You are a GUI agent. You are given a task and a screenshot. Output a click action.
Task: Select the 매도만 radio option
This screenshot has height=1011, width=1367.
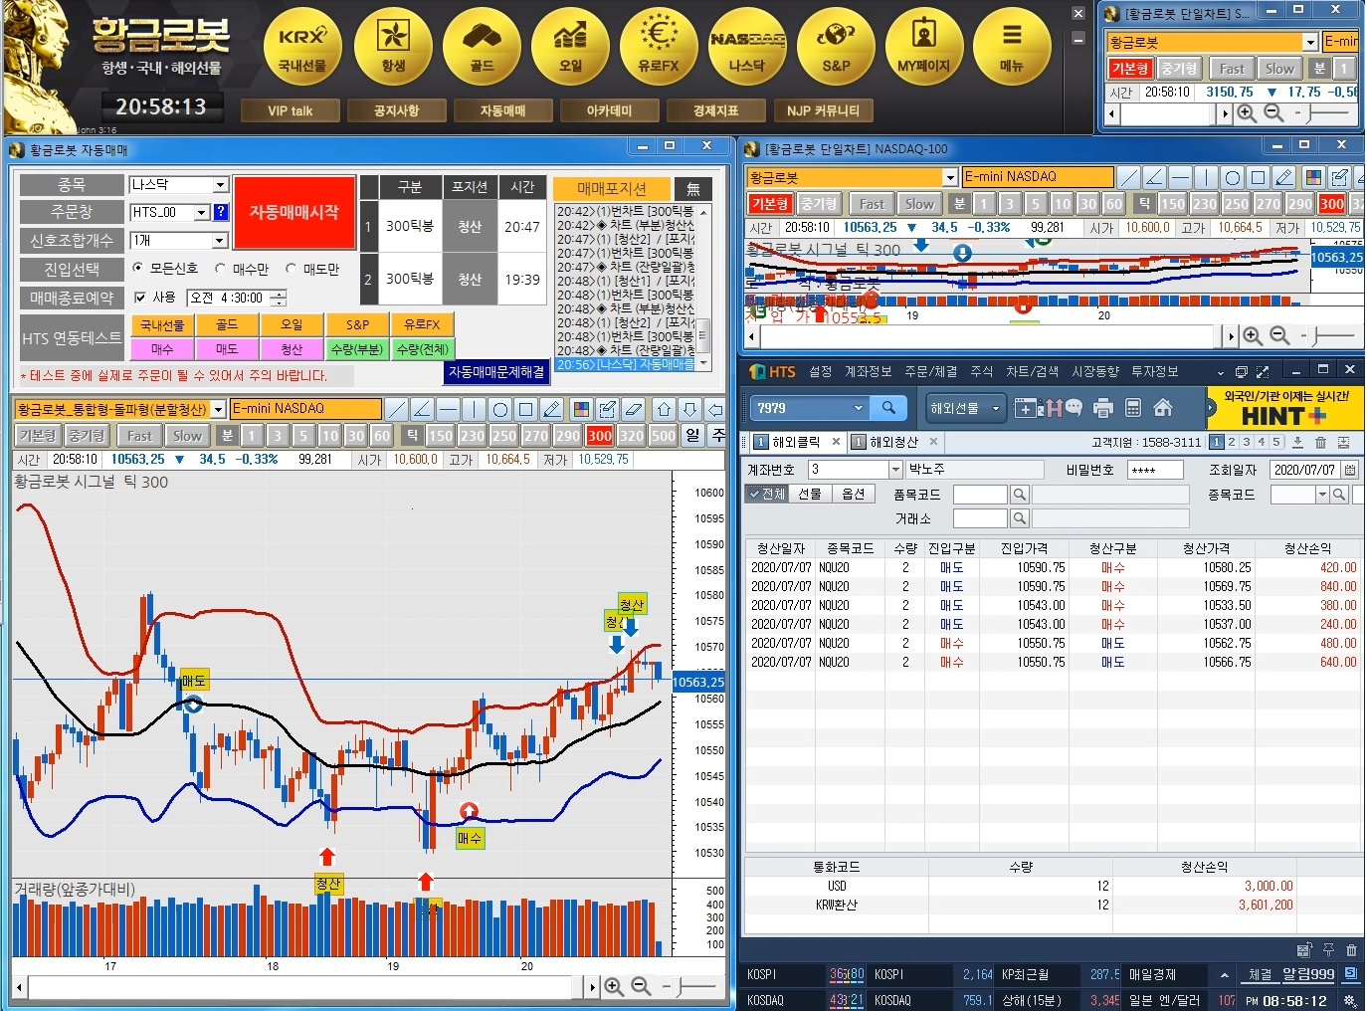[292, 269]
